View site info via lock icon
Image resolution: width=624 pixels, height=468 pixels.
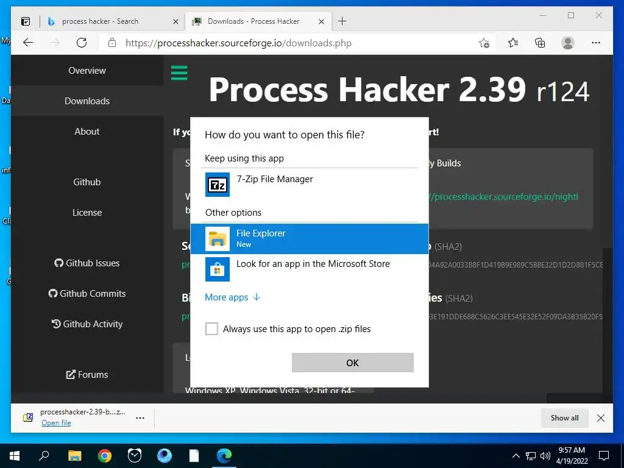click(112, 43)
